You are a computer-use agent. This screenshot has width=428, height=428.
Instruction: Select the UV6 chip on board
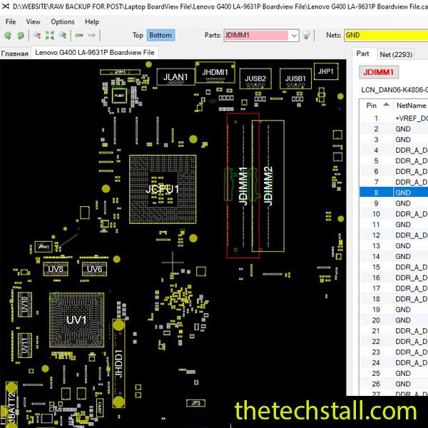94,269
